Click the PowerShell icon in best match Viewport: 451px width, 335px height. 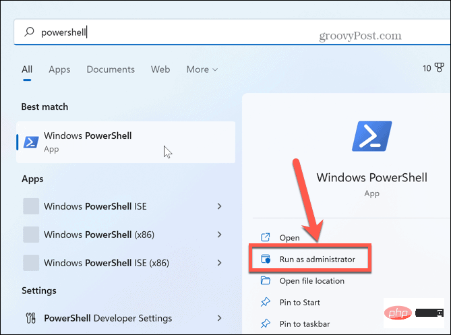point(31,142)
